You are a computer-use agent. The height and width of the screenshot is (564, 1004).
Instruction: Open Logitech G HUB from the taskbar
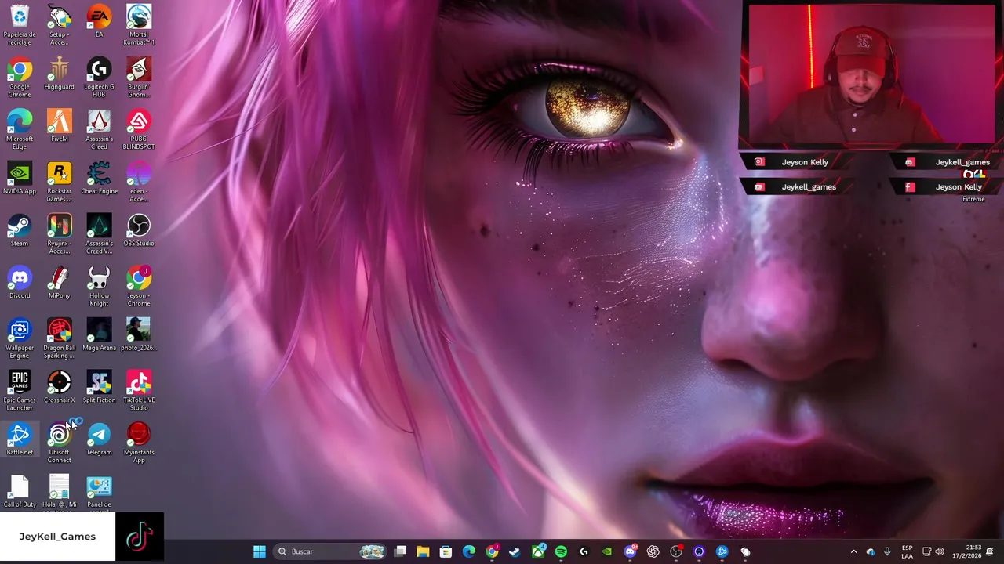click(x=584, y=551)
